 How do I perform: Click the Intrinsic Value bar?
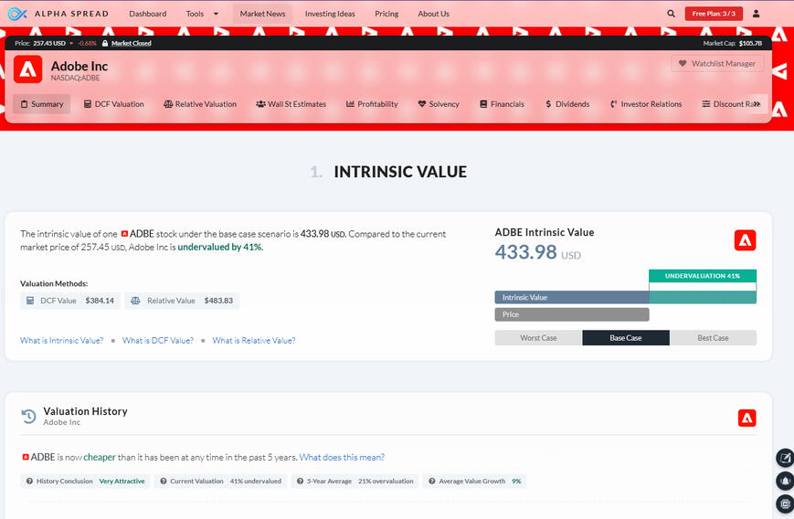click(x=625, y=298)
